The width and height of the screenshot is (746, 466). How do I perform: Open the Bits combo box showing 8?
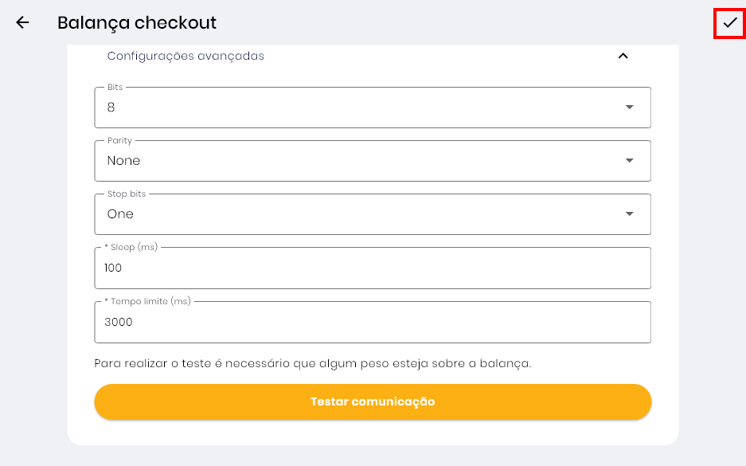(358, 108)
